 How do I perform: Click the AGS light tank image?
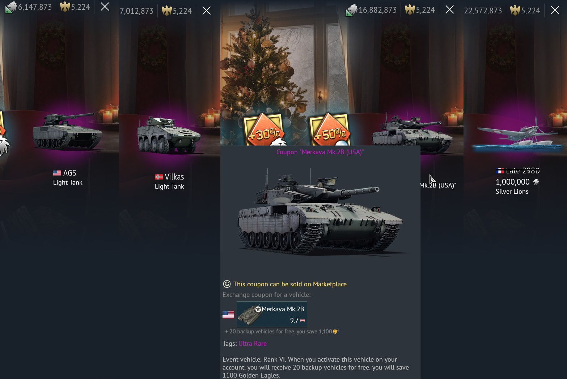[67, 131]
